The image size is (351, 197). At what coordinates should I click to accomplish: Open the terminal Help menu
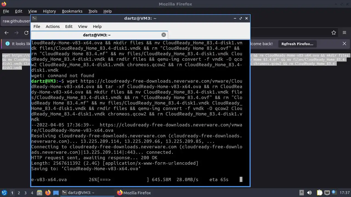[97, 27]
